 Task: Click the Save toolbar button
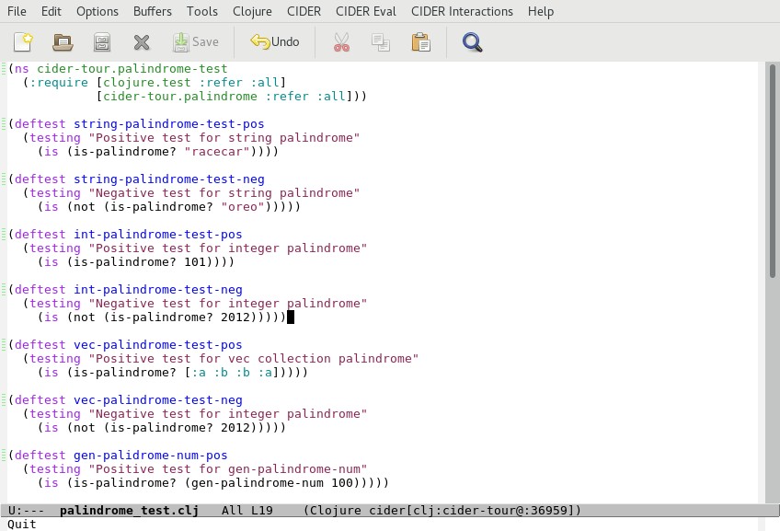(x=196, y=41)
